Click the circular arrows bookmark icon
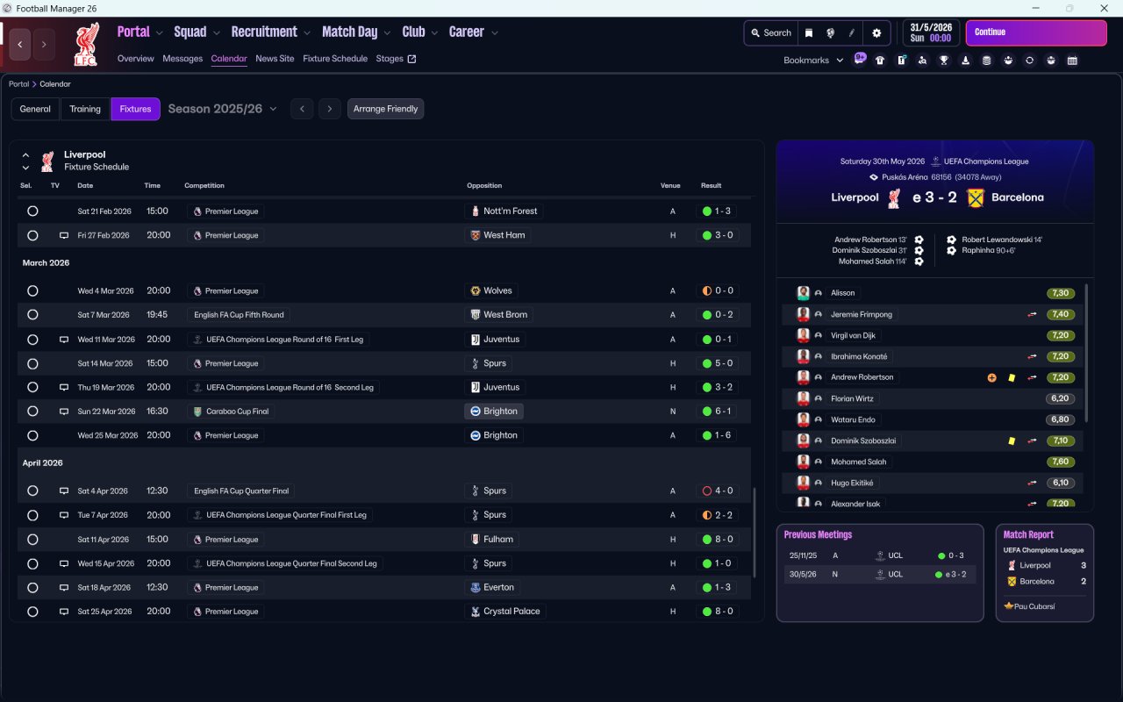 pos(1029,61)
